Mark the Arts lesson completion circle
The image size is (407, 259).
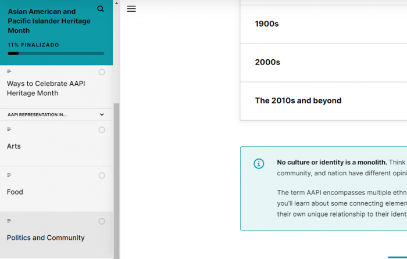[102, 129]
